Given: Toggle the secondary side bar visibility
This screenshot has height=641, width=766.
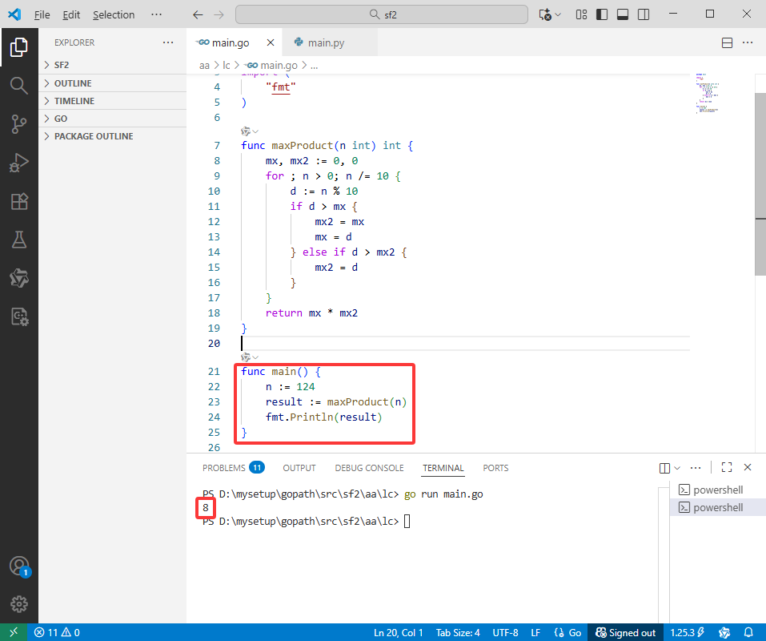Looking at the screenshot, I should point(644,14).
